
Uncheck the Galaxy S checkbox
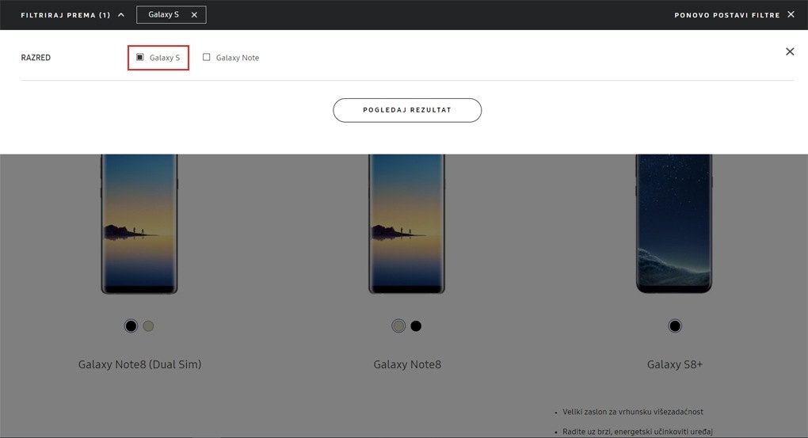(139, 57)
